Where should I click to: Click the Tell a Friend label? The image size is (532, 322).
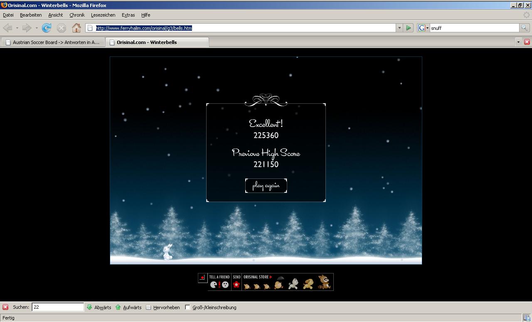pos(219,277)
